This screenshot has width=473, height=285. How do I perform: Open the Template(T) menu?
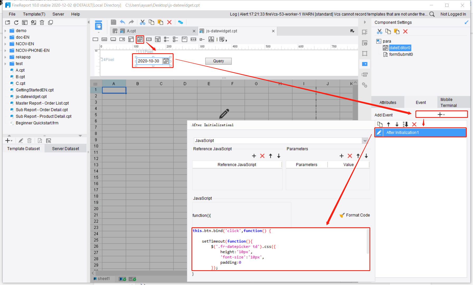coord(34,14)
